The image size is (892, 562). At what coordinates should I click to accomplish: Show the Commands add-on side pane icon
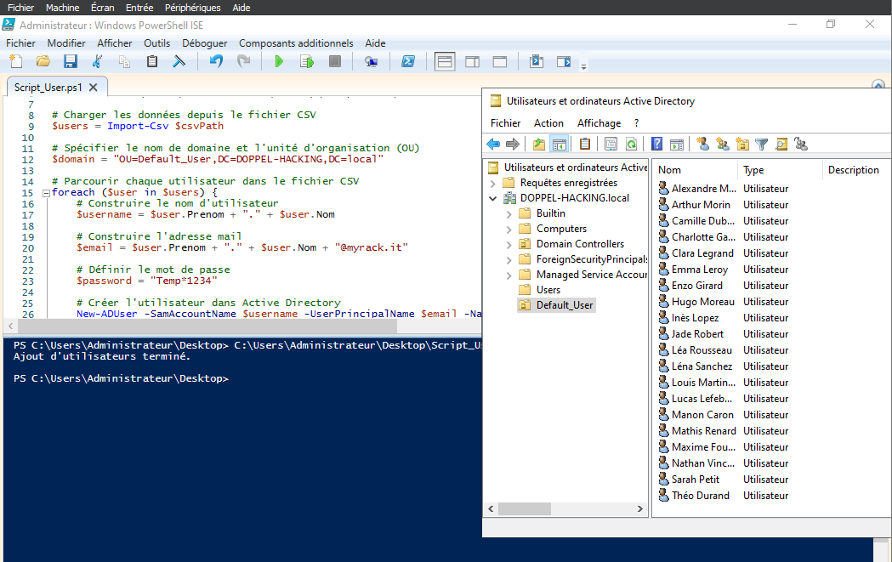point(564,61)
